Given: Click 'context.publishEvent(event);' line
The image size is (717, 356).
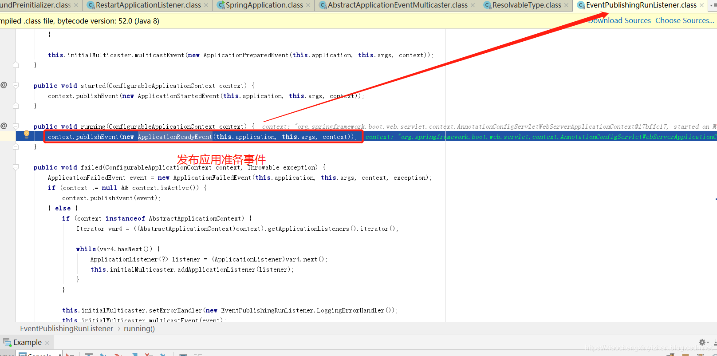Looking at the screenshot, I should point(111,198).
